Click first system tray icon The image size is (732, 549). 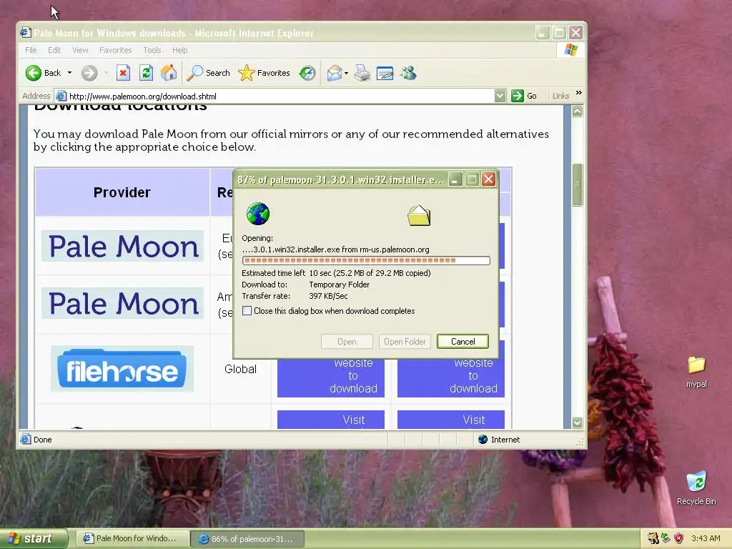point(653,538)
